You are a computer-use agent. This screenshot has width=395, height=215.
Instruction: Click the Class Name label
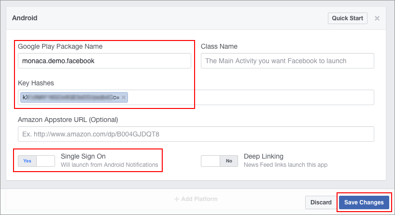pos(219,46)
